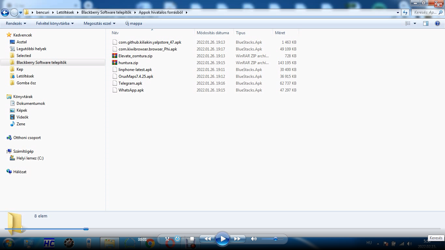Go back using the Back arrow button

pos(5,12)
